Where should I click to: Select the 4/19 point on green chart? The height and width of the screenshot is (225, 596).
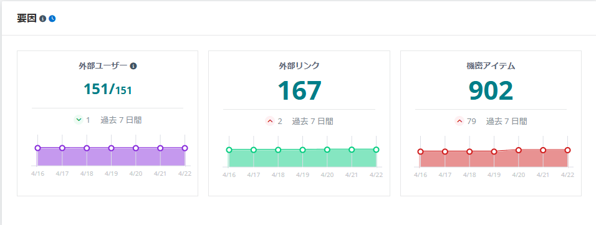point(302,150)
